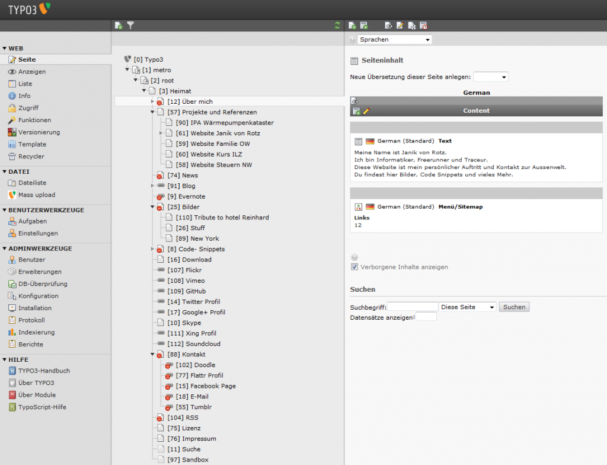Click the Suchbegriff input field

point(413,307)
